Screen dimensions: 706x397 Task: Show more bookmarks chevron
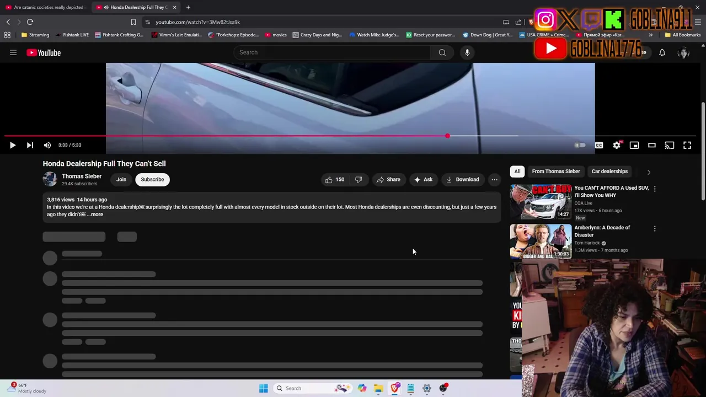650,35
